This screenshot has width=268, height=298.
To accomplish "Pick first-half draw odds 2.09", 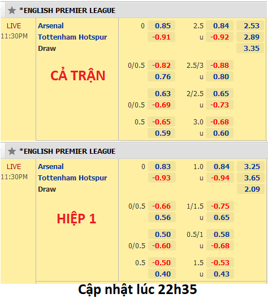I will (x=250, y=189).
